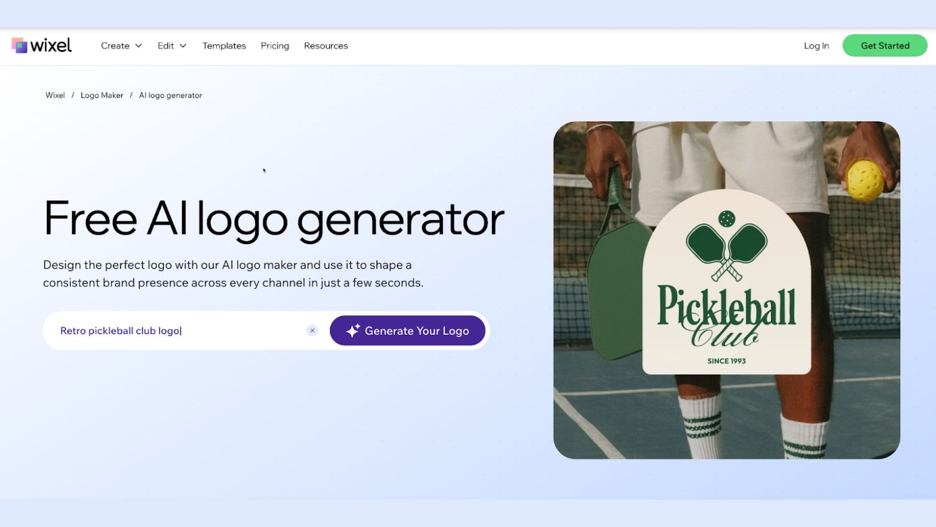Click into the logo prompt text field
The image size is (936, 527).
click(x=180, y=331)
